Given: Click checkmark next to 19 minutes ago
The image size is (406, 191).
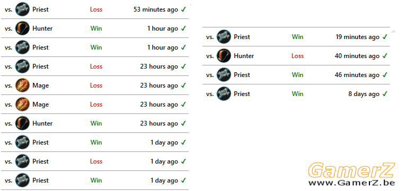Looking at the screenshot, I should tap(385, 37).
